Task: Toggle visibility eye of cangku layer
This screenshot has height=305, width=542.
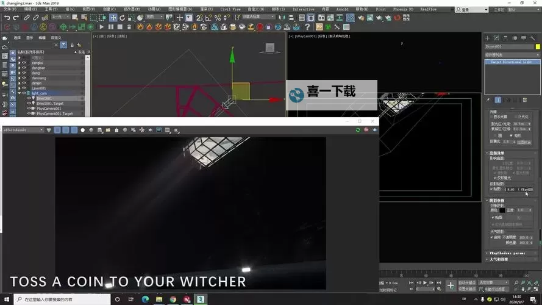Action: [x=24, y=63]
